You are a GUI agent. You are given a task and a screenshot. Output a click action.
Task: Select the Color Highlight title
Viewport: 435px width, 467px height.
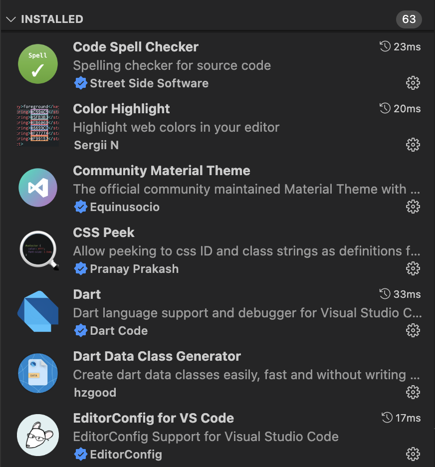pos(122,109)
